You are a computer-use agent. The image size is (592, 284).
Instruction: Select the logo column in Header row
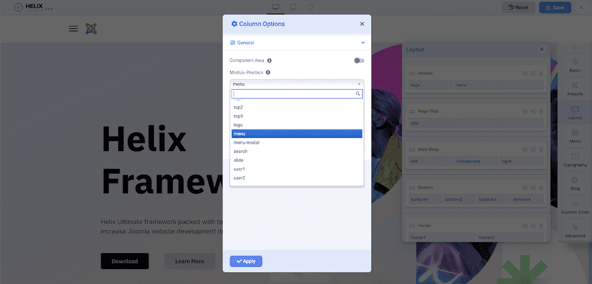[x=431, y=85]
